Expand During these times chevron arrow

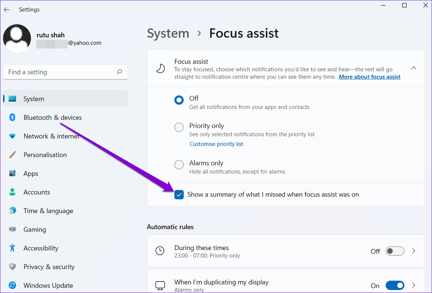414,251
